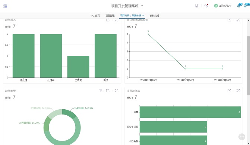Open the bell notifications with badge 127
Image resolution: width=250 pixels, height=145 pixels.
(246, 6)
